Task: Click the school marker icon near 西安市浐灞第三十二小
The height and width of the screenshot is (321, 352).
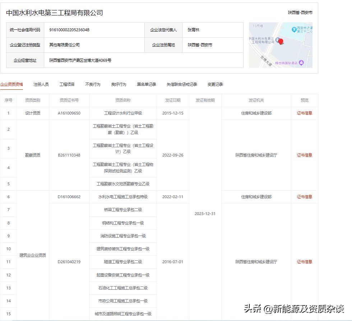Action: [294, 30]
